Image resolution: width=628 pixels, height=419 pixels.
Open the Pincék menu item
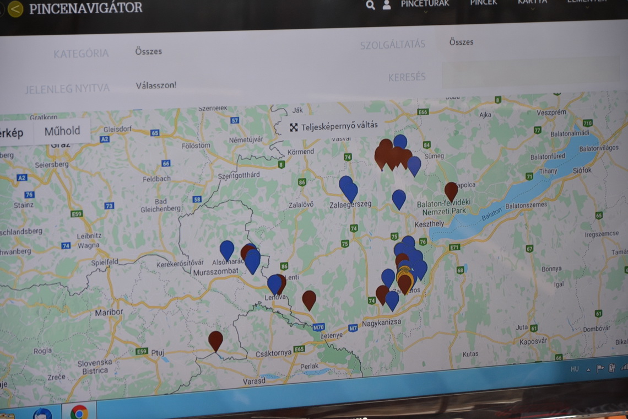[x=483, y=3]
